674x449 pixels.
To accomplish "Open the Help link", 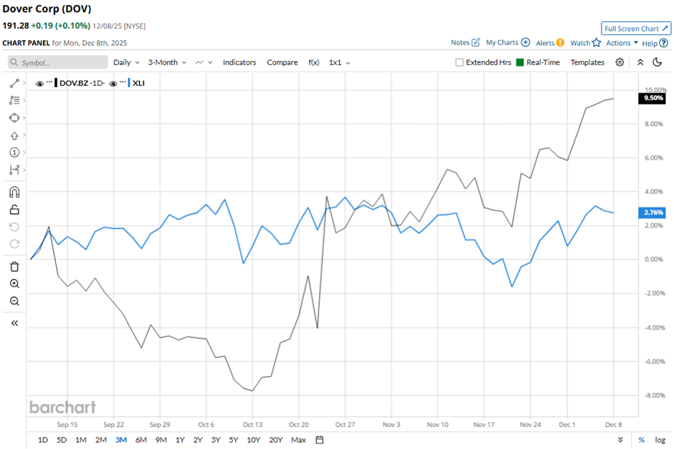I will pos(655,44).
